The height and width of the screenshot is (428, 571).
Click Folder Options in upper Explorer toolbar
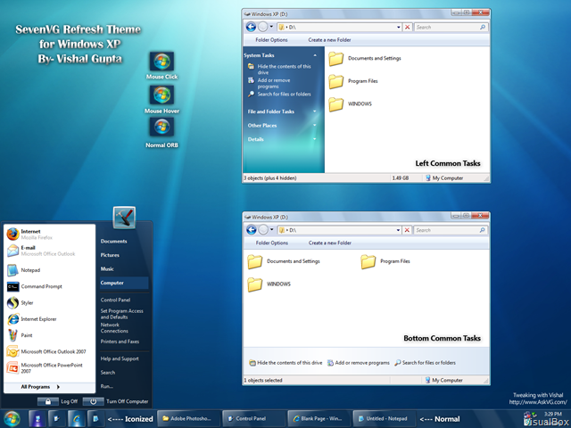[x=271, y=40]
